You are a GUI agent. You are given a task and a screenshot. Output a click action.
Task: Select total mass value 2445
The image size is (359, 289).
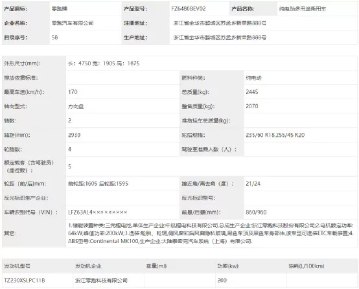coord(252,92)
